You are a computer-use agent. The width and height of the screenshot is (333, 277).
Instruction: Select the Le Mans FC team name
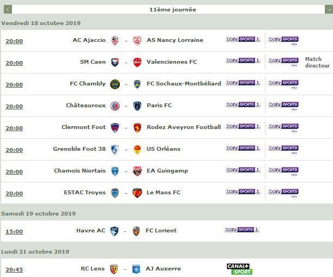click(x=164, y=192)
